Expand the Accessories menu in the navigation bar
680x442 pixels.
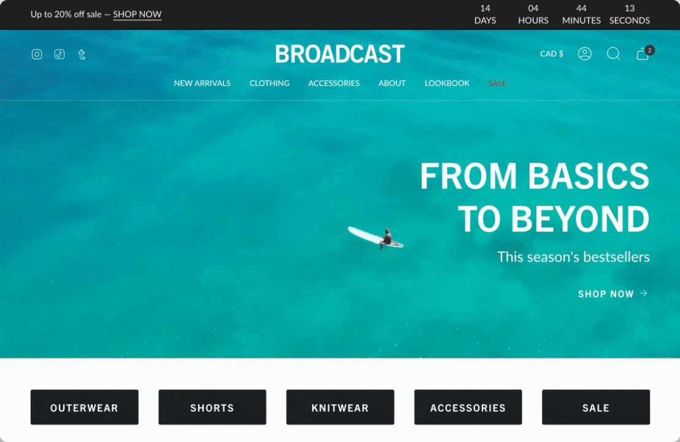point(334,83)
